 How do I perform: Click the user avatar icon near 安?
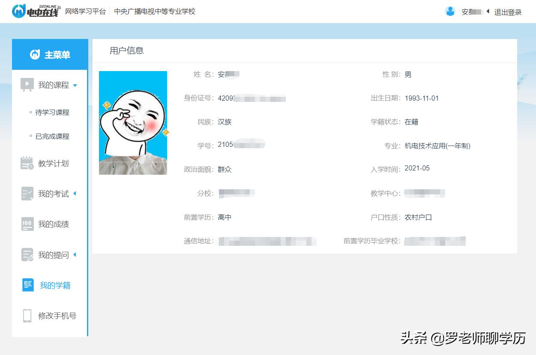pyautogui.click(x=450, y=11)
